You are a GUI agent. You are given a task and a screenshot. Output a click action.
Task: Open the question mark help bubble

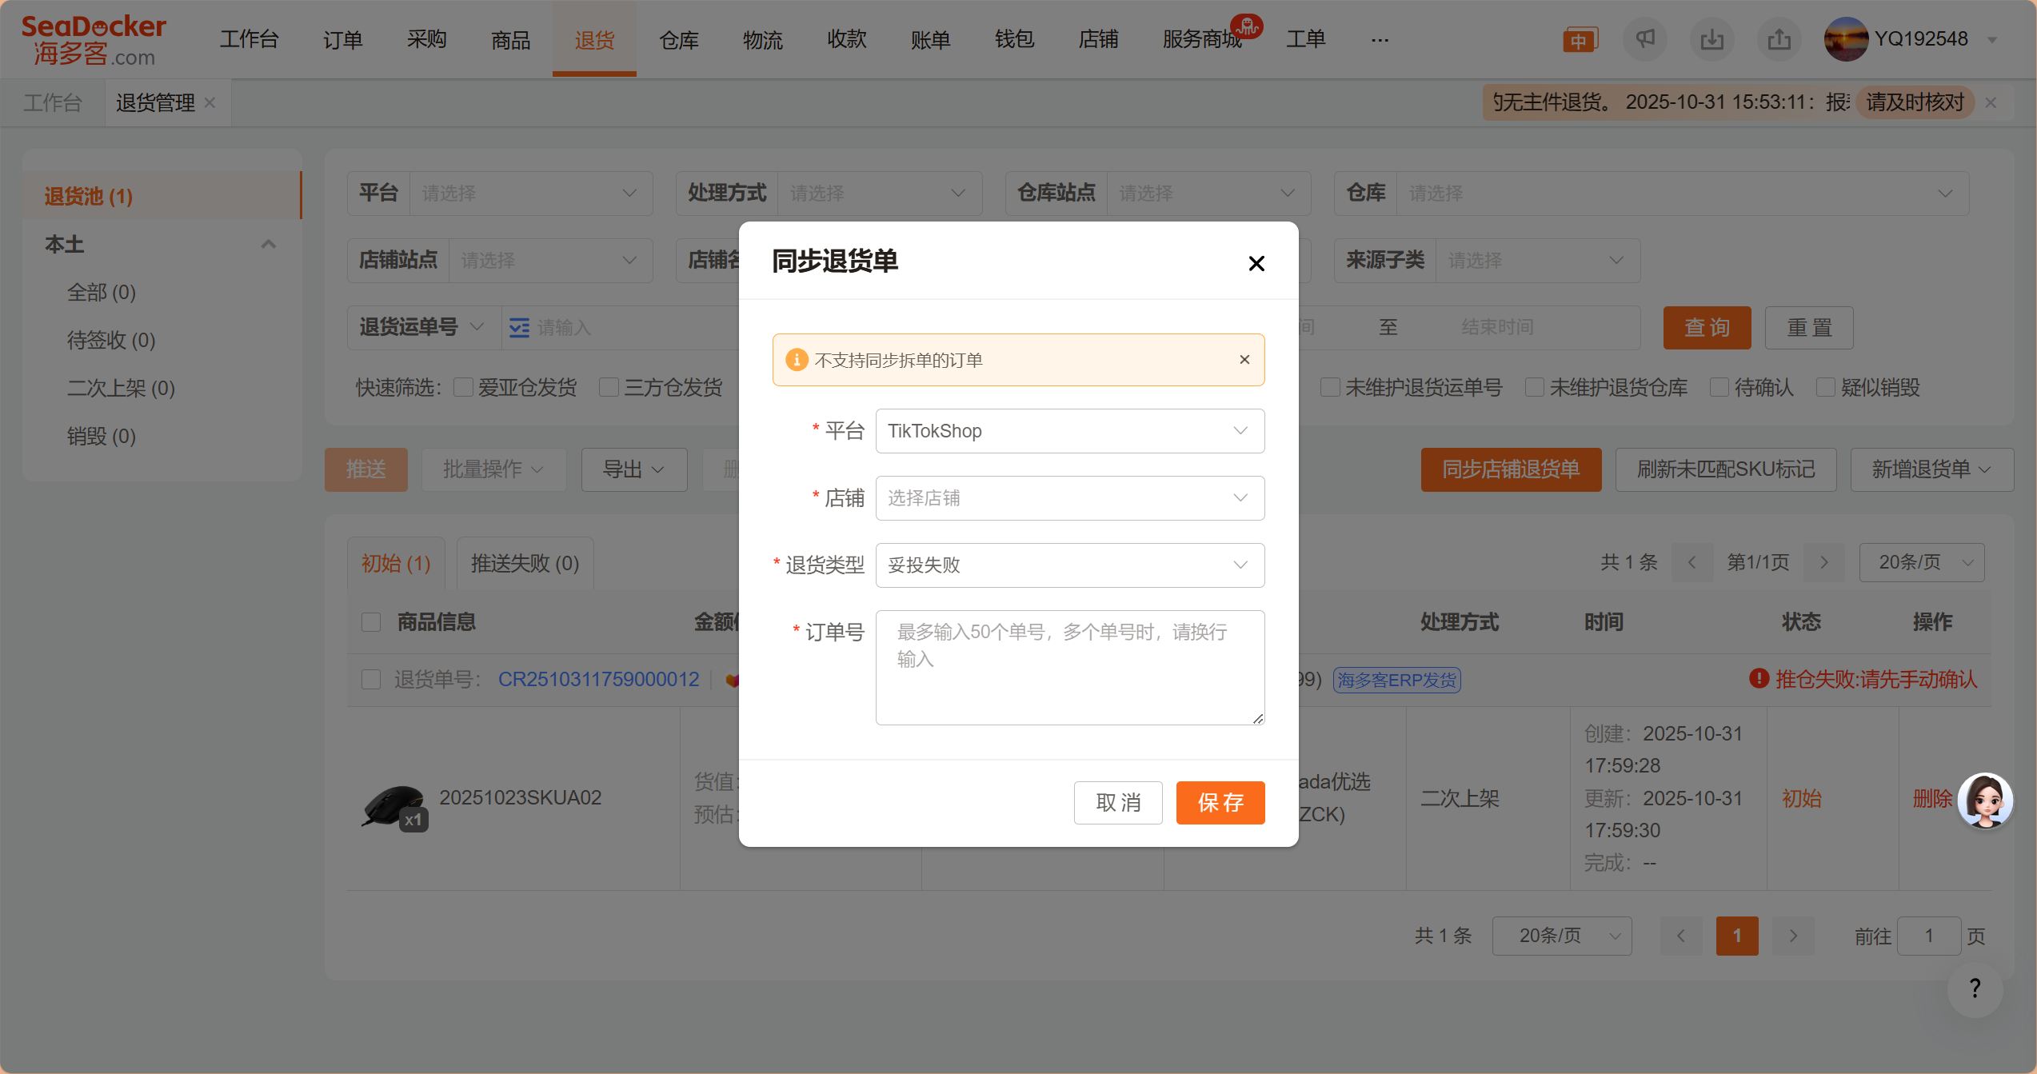pos(1975,988)
